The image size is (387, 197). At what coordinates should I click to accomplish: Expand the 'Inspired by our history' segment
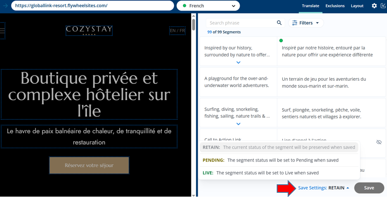coord(238,62)
